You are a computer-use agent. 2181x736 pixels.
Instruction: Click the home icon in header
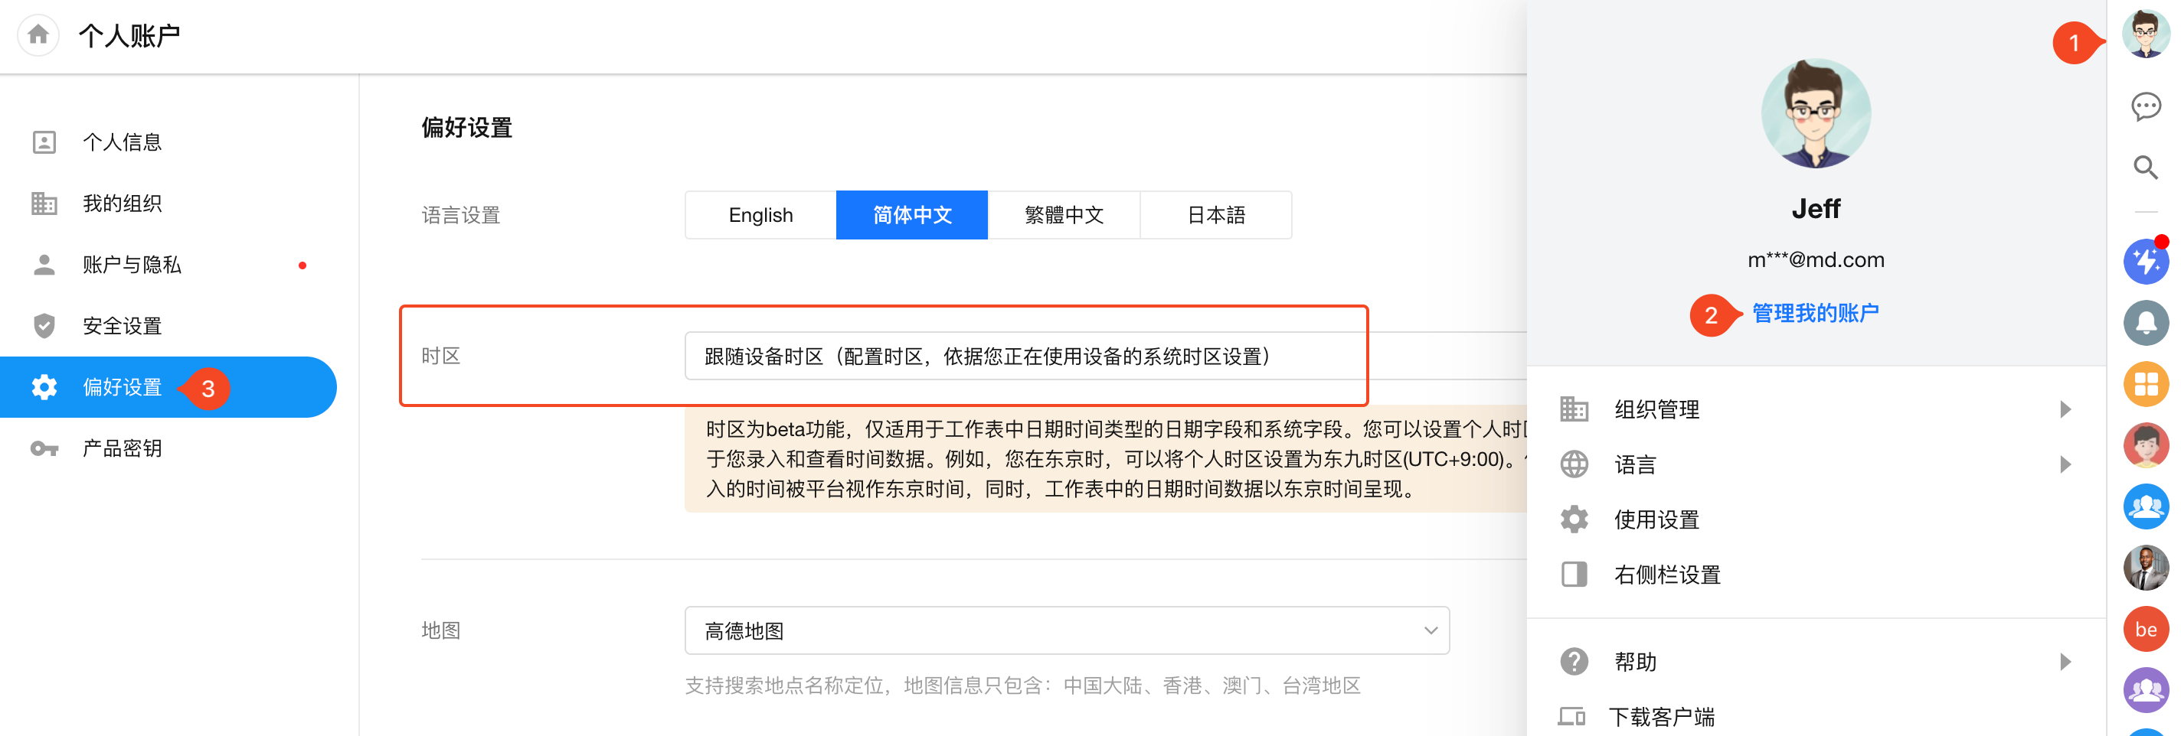pos(38,34)
